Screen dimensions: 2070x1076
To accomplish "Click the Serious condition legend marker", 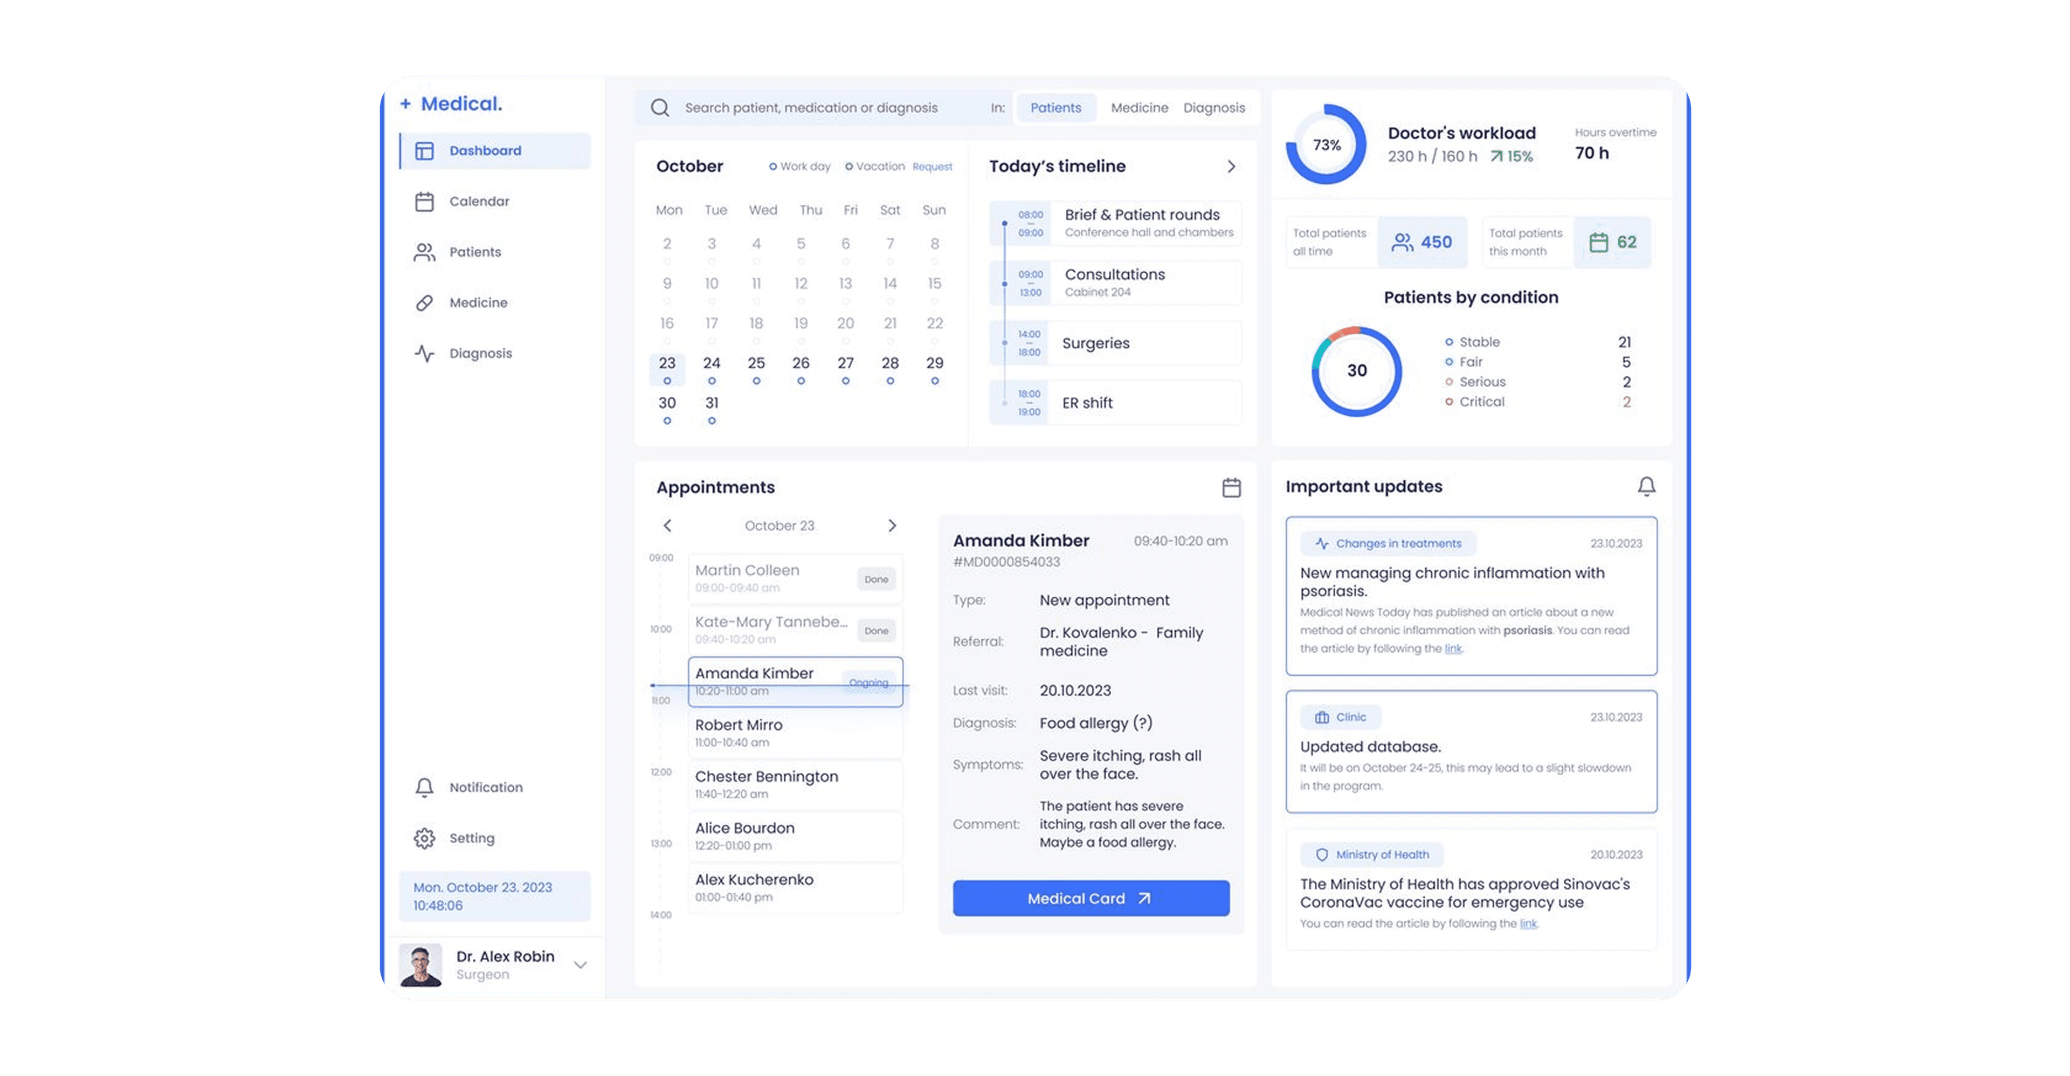I will tap(1449, 382).
